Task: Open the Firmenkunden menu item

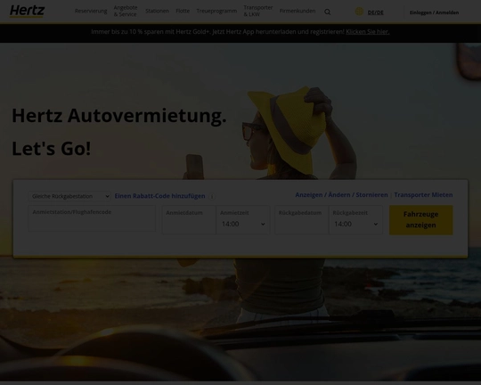Action: 298,11
